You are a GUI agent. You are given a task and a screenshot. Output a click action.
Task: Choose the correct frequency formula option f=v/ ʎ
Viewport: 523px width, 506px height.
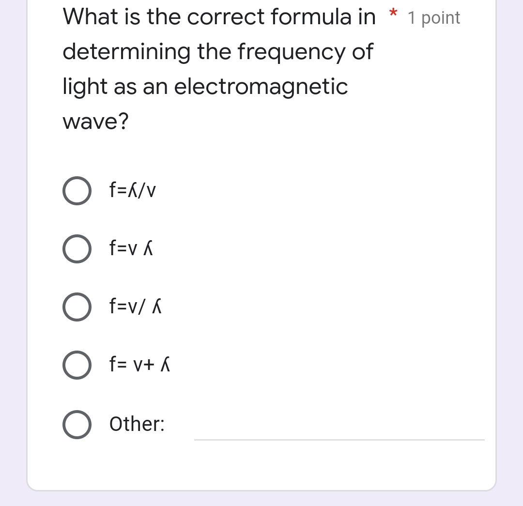click(x=77, y=307)
